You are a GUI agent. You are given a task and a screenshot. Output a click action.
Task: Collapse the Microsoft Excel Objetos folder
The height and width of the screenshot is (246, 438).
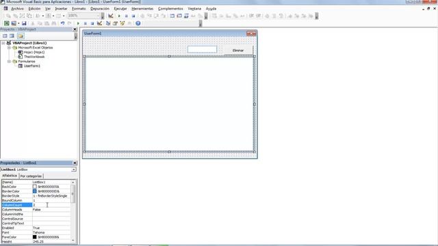point(9,48)
